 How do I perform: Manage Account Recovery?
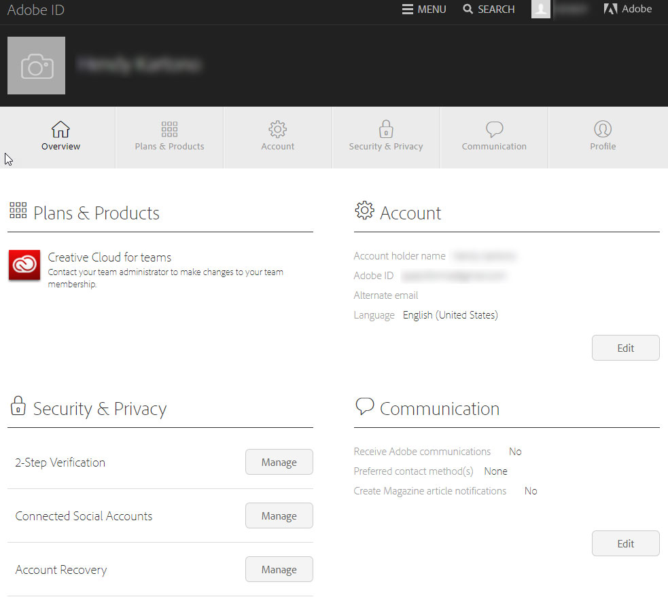pos(279,569)
